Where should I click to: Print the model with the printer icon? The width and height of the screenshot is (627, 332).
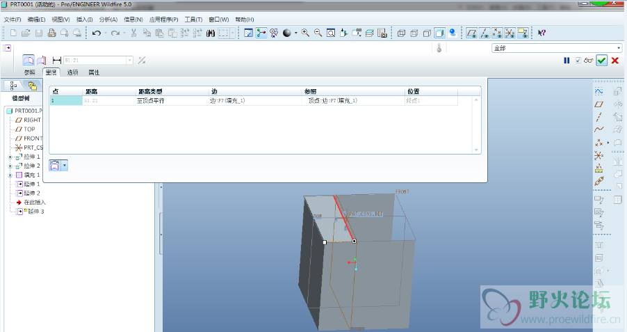pos(51,33)
